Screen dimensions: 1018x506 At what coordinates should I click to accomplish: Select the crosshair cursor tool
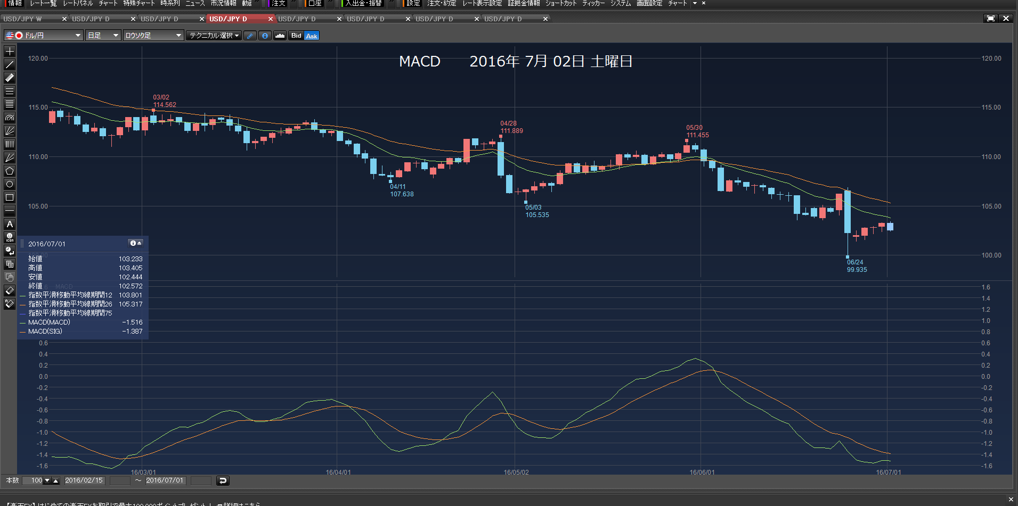(10, 52)
